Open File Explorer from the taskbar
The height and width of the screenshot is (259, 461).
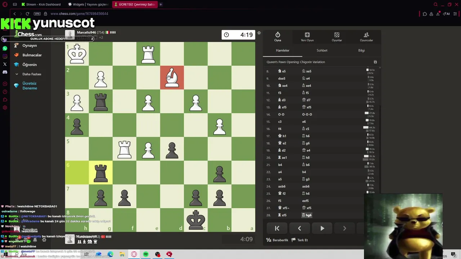[122, 254]
